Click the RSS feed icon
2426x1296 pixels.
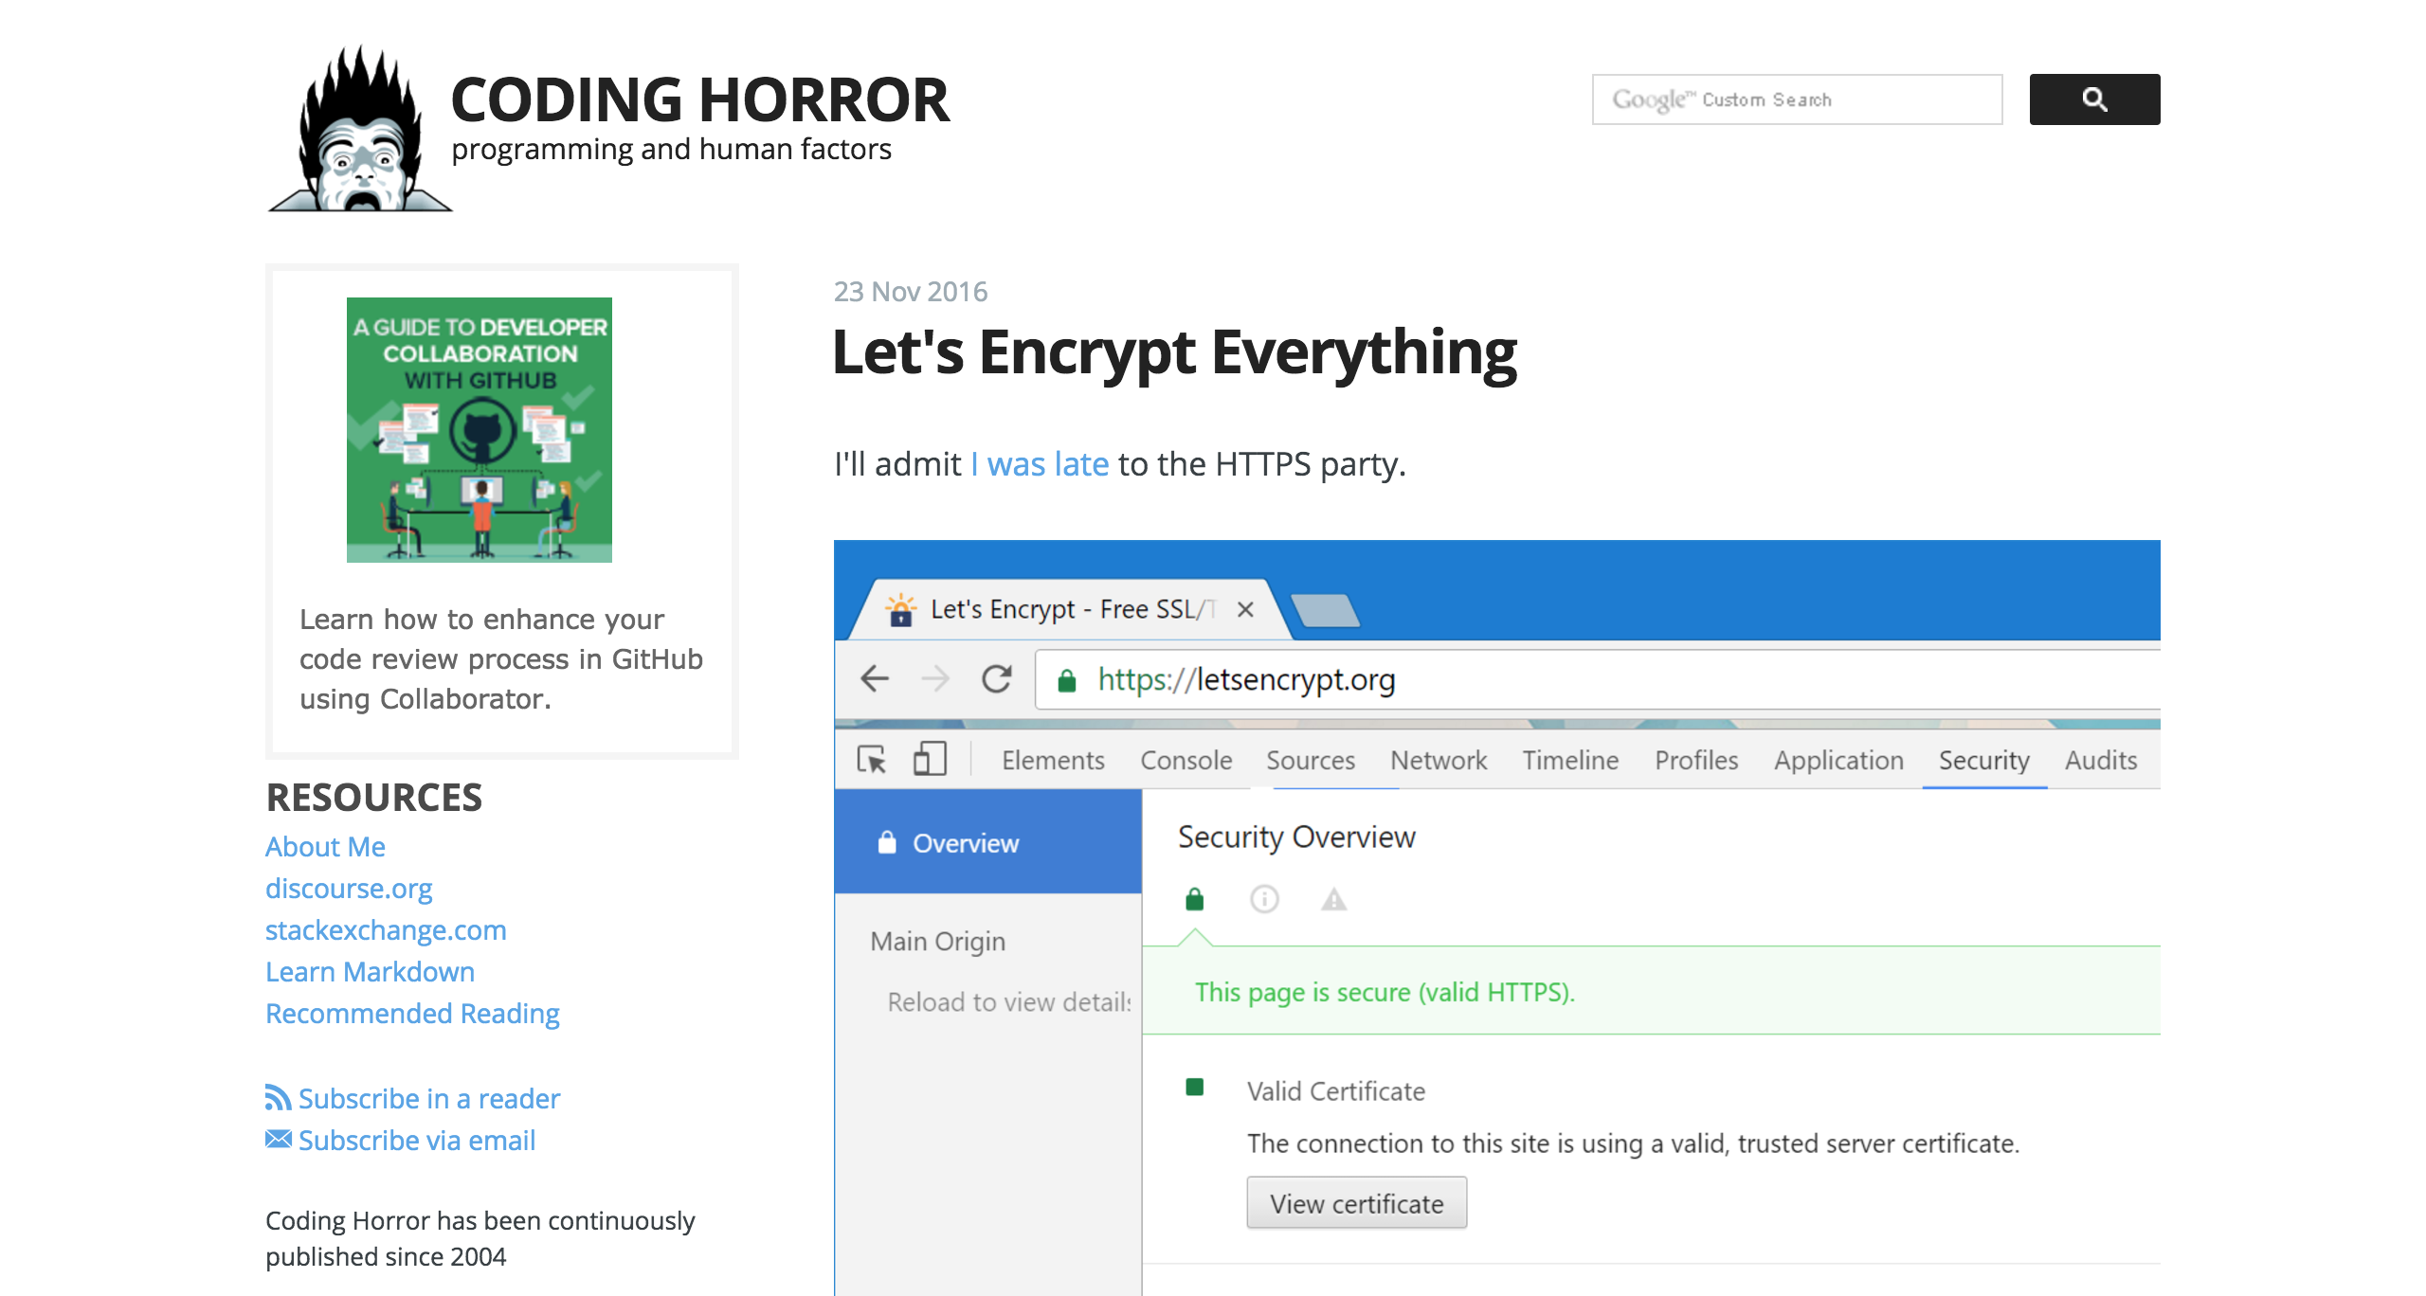(x=278, y=1097)
